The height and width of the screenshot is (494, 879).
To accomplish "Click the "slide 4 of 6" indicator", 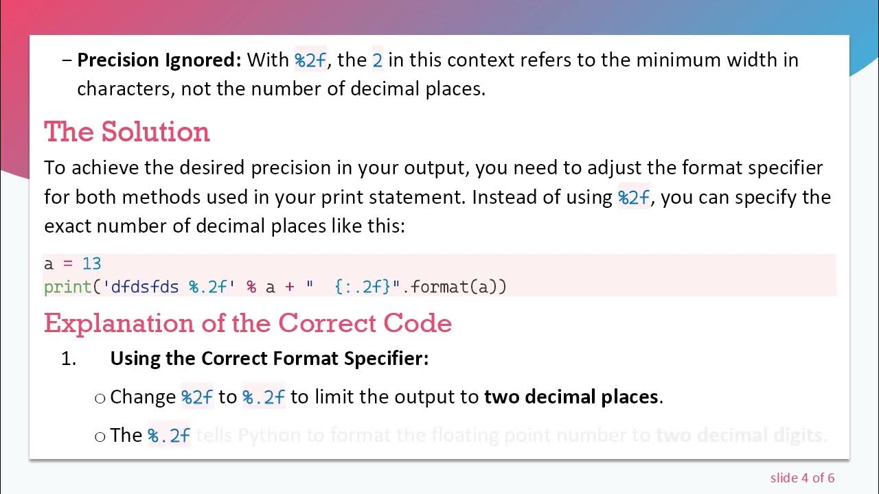I will (x=802, y=478).
